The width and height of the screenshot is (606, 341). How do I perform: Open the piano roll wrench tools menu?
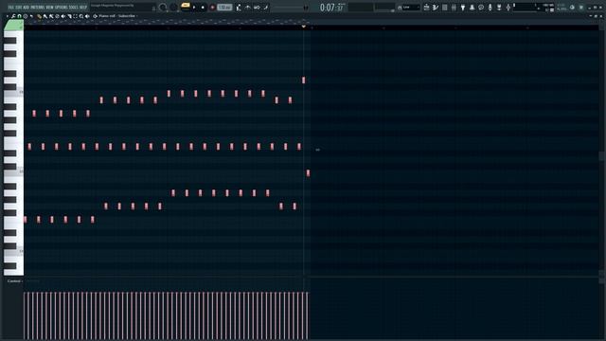13,16
